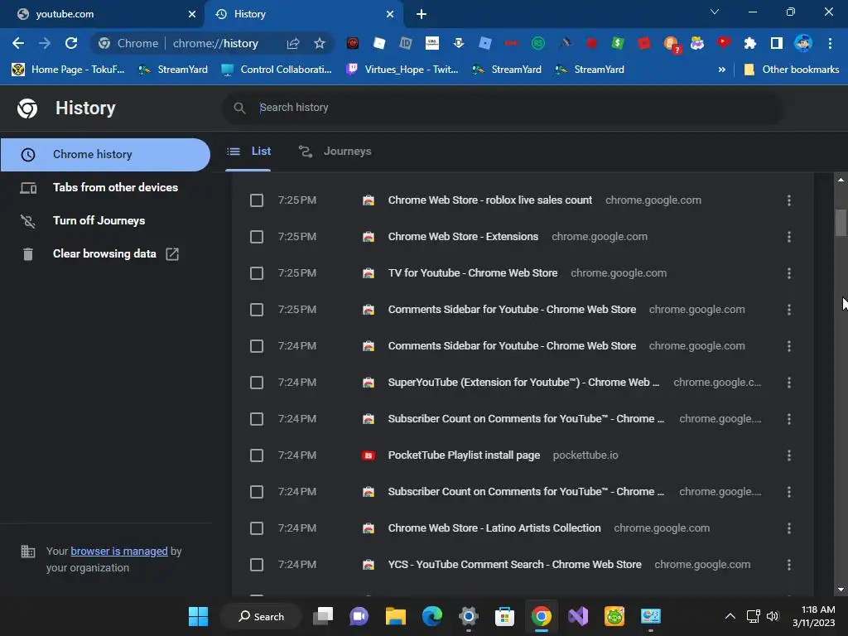Bookmark this tab with the star icon
Image resolution: width=848 pixels, height=636 pixels.
320,43
